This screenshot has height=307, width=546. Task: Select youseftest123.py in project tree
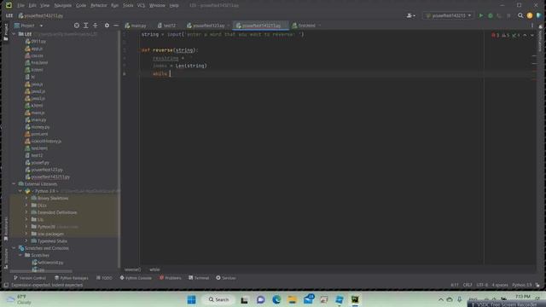tap(47, 170)
